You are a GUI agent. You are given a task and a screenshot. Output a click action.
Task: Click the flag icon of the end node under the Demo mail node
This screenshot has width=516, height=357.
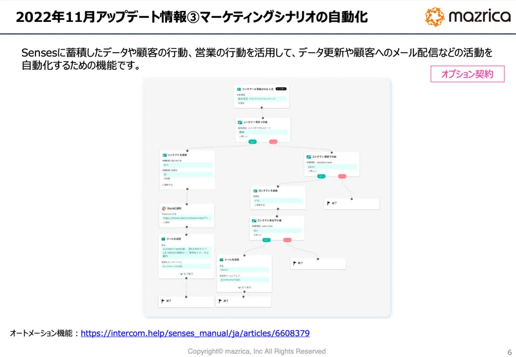220,301
